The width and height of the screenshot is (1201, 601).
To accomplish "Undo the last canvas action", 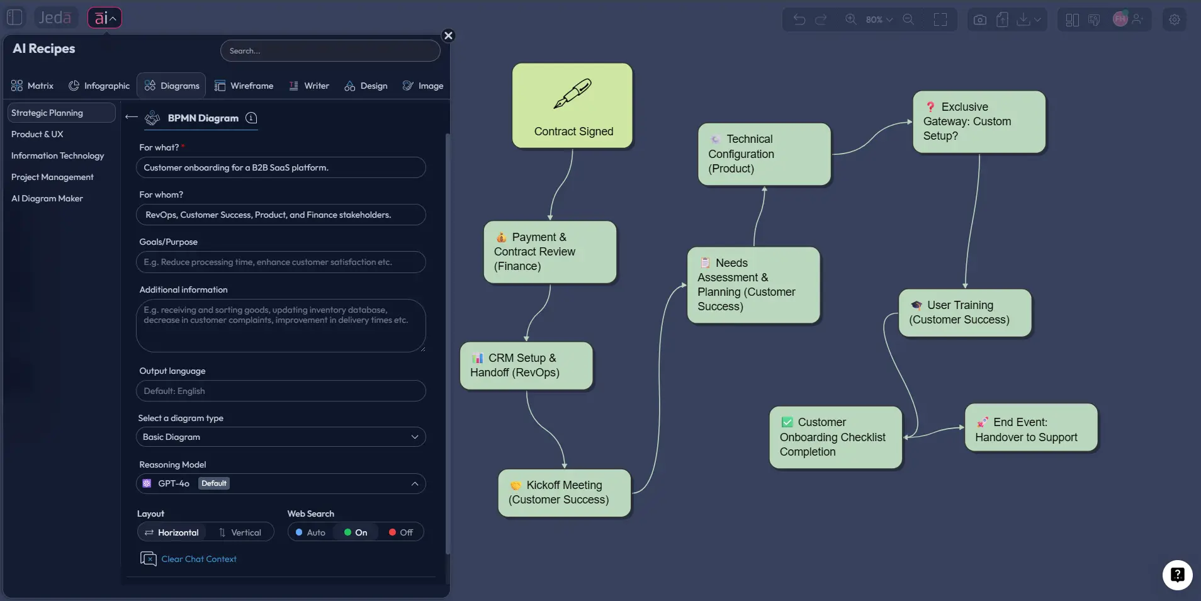I will tap(798, 20).
